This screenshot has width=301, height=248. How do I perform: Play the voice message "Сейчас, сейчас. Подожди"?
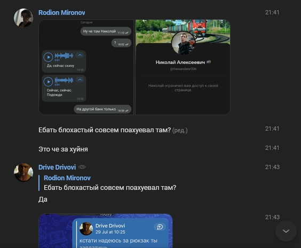[48, 82]
